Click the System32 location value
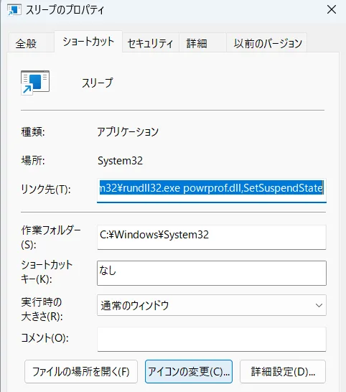This screenshot has height=392, width=346. click(x=120, y=161)
